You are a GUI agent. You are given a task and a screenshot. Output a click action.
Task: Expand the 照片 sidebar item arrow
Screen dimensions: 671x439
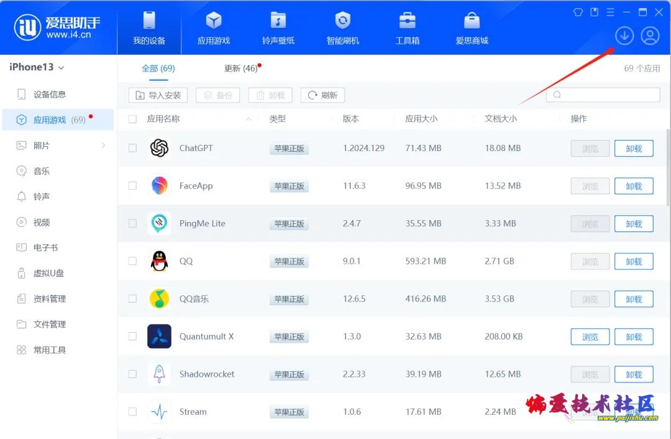tap(104, 146)
